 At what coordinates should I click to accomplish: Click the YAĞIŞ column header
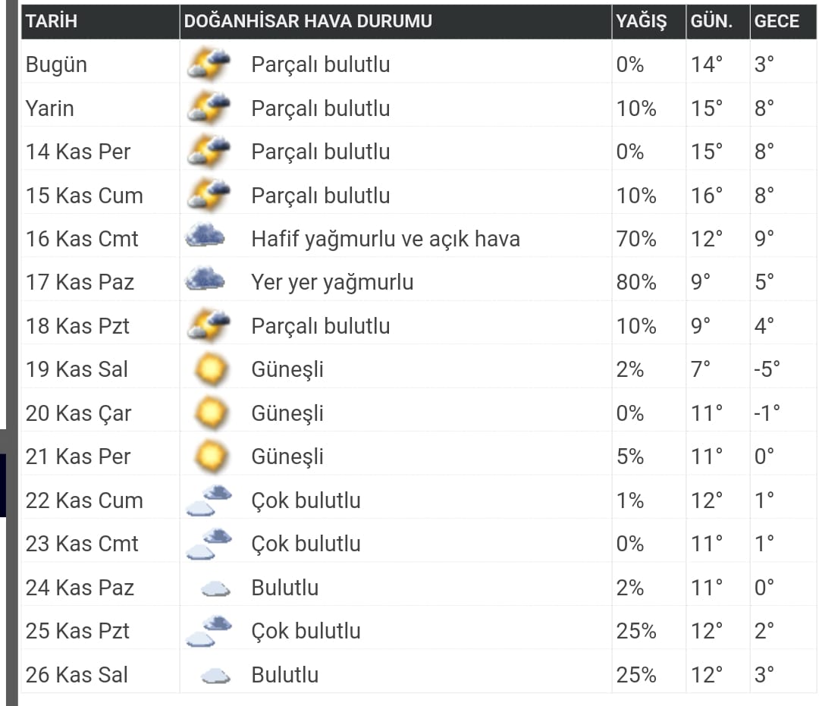641,21
